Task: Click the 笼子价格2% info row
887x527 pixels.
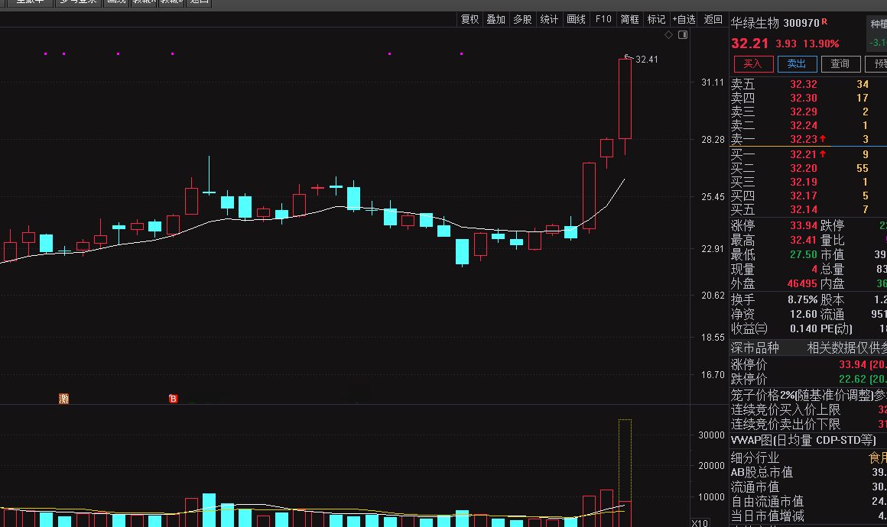Action: pos(808,395)
